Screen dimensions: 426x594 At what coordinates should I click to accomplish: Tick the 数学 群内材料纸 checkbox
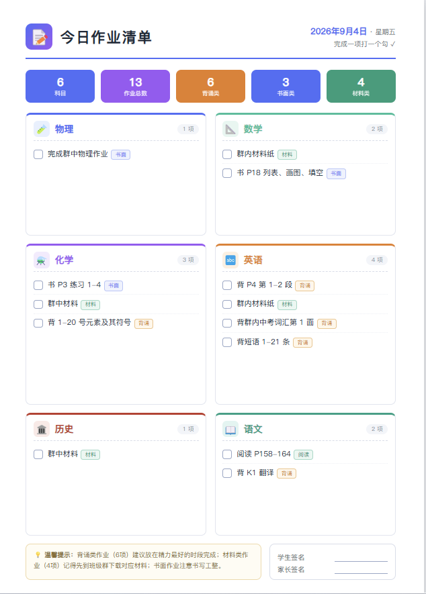227,154
